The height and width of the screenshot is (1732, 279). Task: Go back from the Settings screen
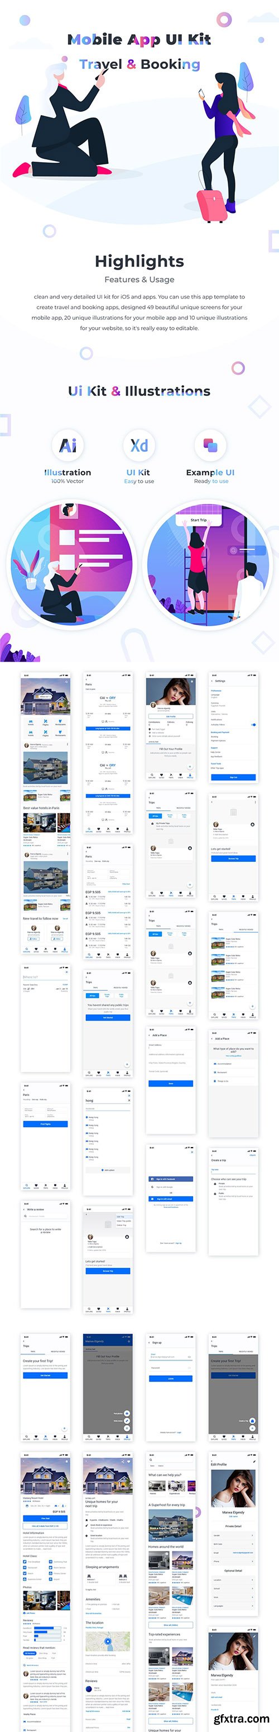click(212, 681)
